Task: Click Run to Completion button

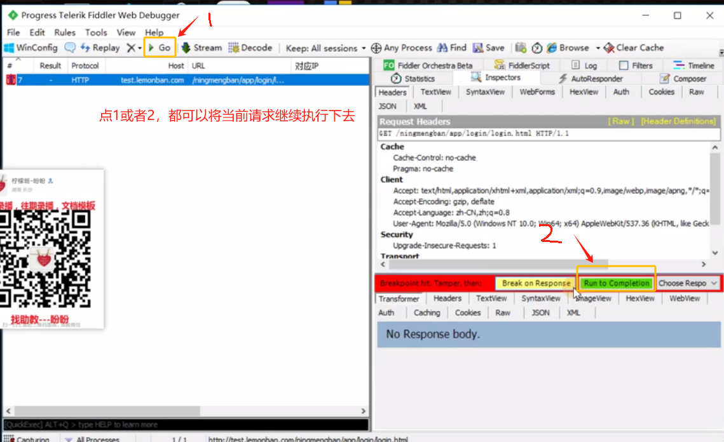Action: (617, 283)
